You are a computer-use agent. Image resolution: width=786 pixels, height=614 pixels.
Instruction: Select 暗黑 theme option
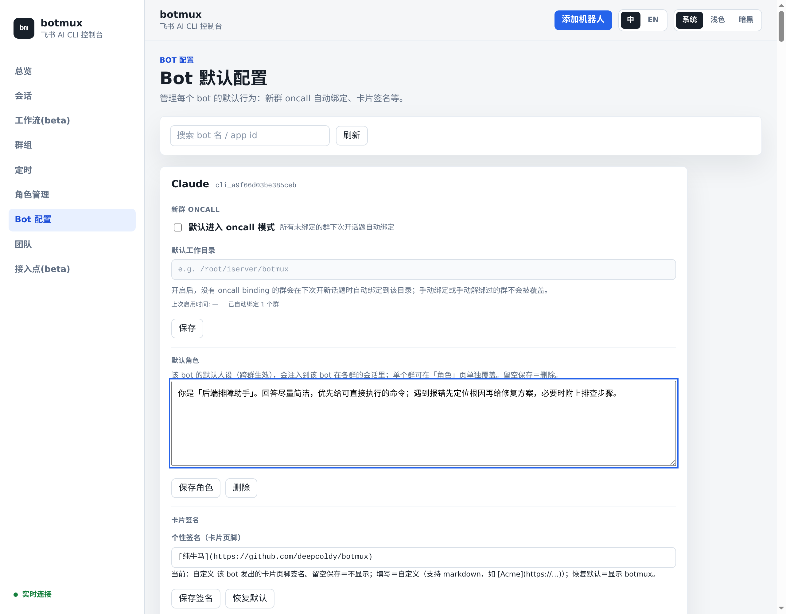click(746, 20)
